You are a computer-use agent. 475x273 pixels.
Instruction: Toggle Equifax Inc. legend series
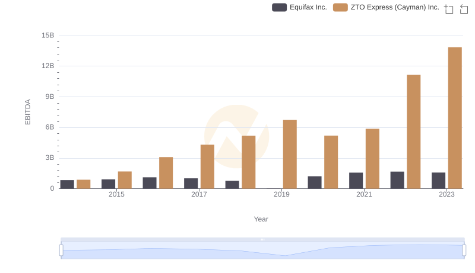click(299, 7)
